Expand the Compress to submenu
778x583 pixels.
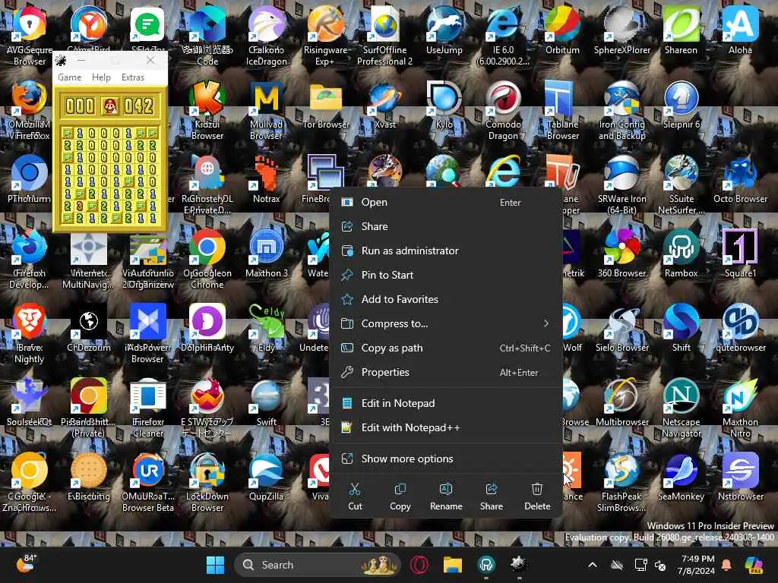pyautogui.click(x=445, y=323)
